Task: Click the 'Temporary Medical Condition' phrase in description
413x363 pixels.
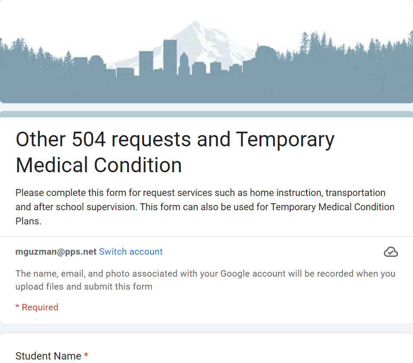Action: (333, 207)
